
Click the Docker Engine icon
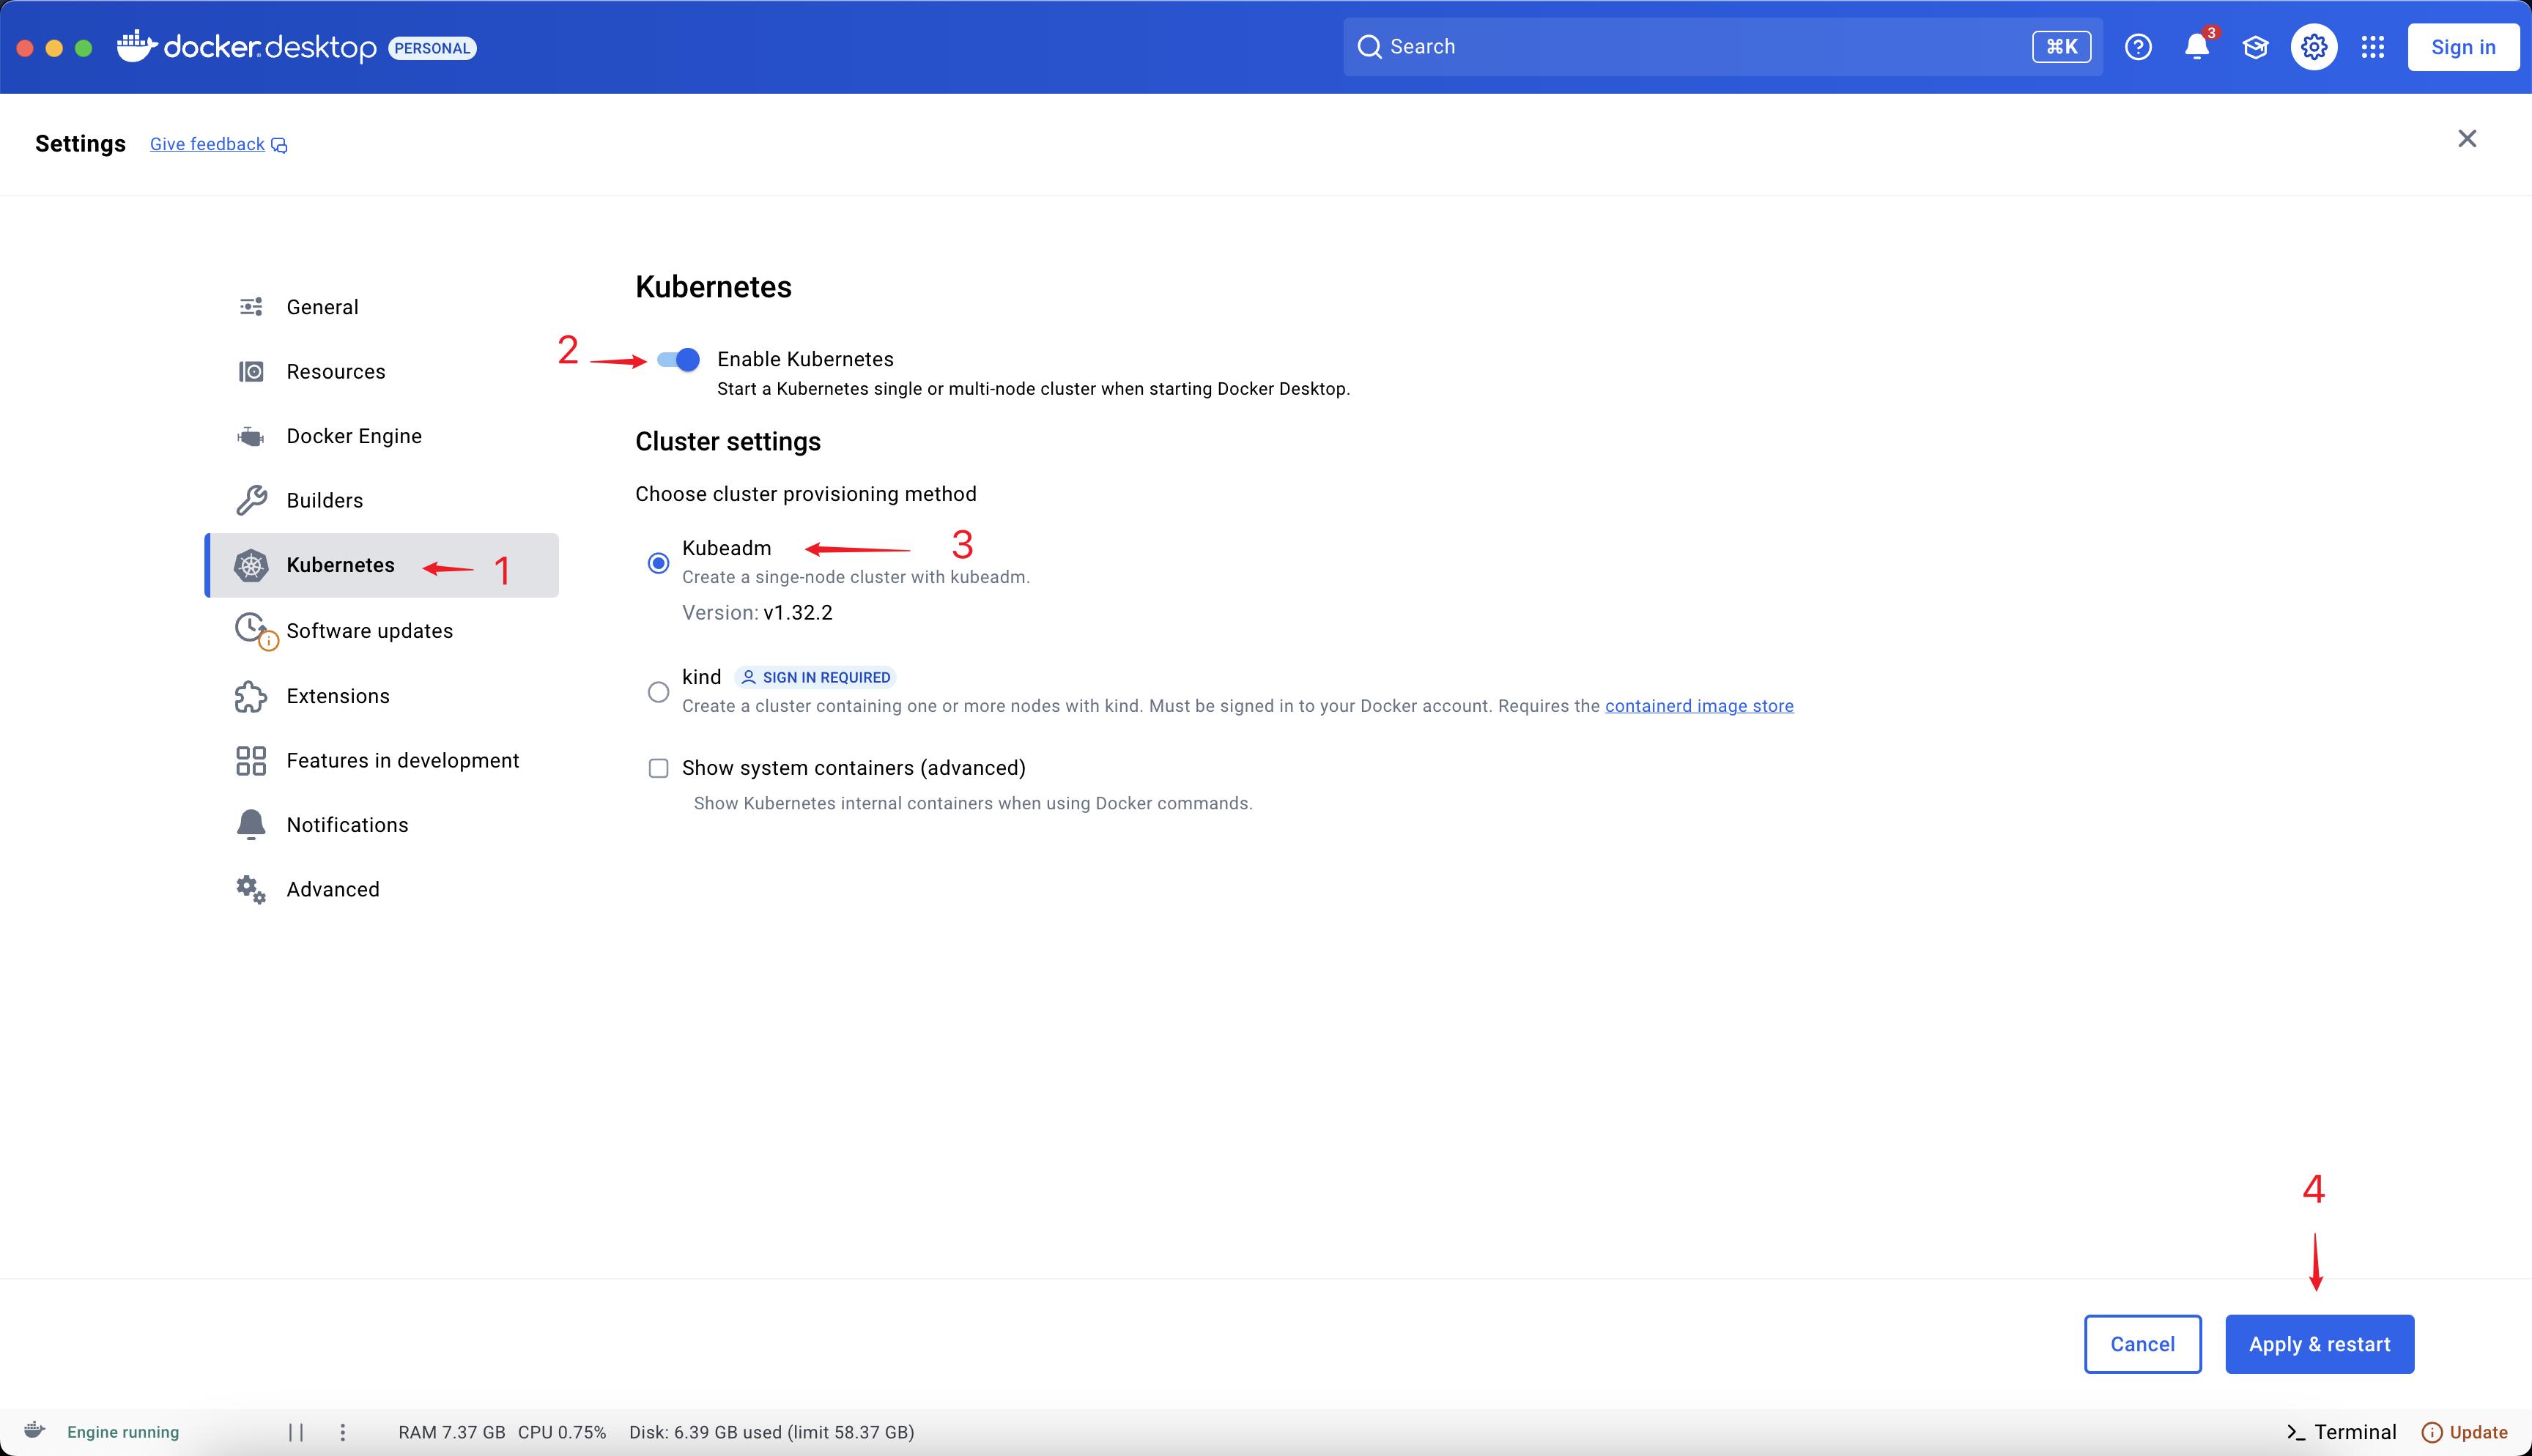pos(251,436)
